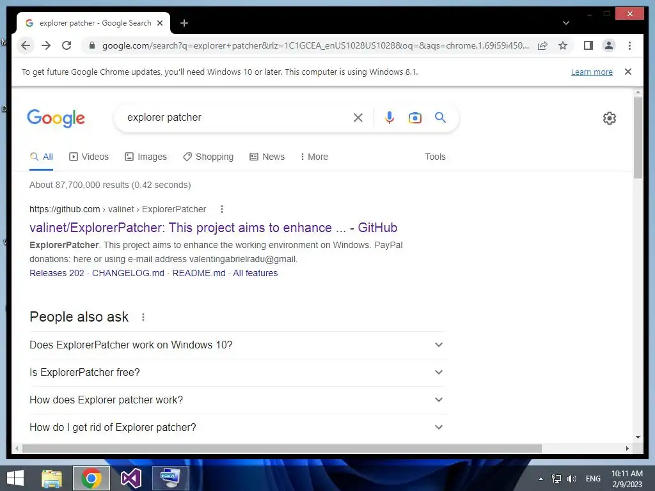Bookmark this page with the star icon
The image size is (655, 491).
(563, 45)
